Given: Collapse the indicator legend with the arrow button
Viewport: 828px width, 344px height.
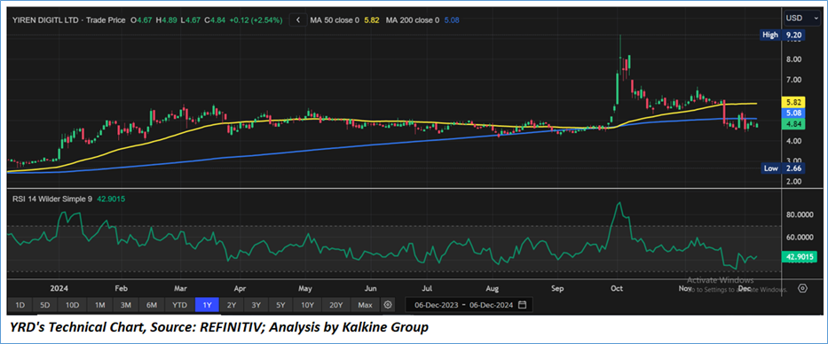Looking at the screenshot, I should 298,20.
